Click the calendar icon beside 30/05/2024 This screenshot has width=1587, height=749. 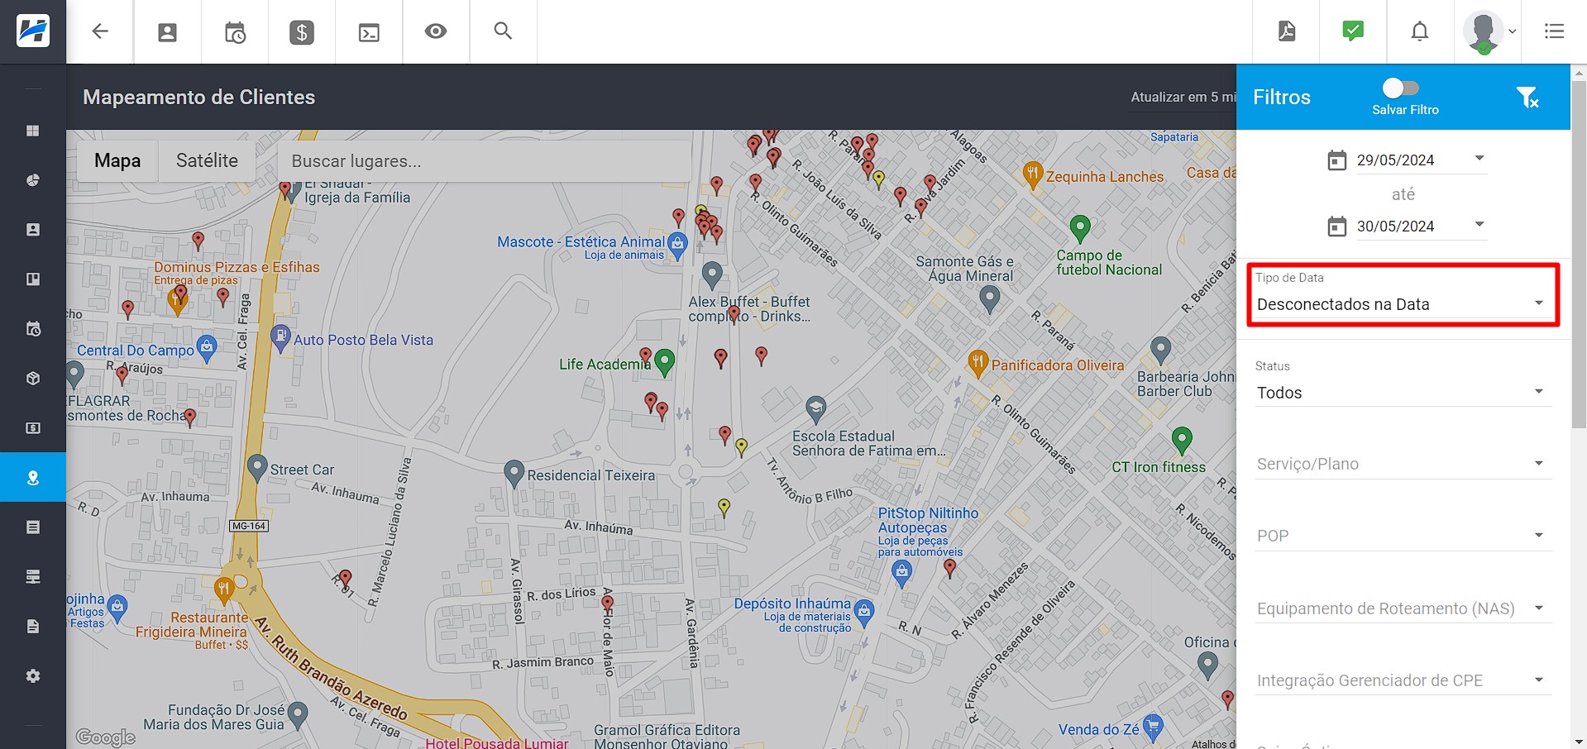[1336, 227]
